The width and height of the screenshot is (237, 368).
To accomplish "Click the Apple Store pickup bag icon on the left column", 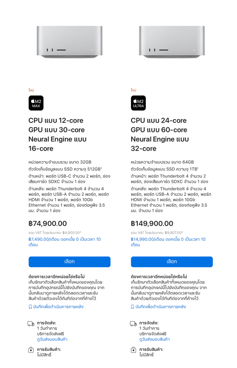I will tap(32, 350).
